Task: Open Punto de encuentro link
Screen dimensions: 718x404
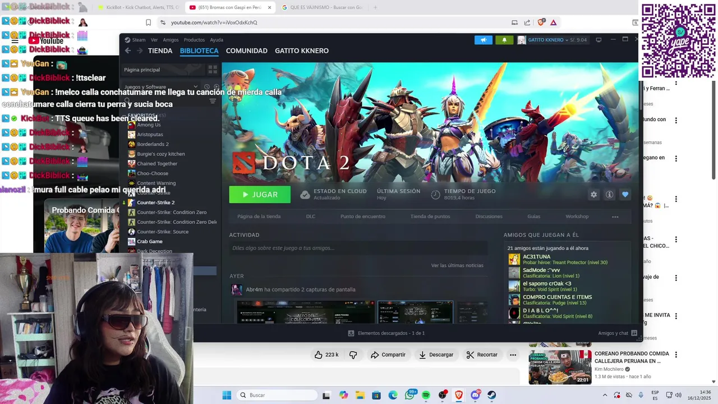Action: tap(363, 217)
